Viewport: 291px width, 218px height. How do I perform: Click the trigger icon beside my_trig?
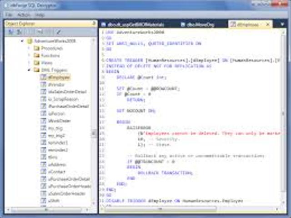pyautogui.click(x=43, y=128)
